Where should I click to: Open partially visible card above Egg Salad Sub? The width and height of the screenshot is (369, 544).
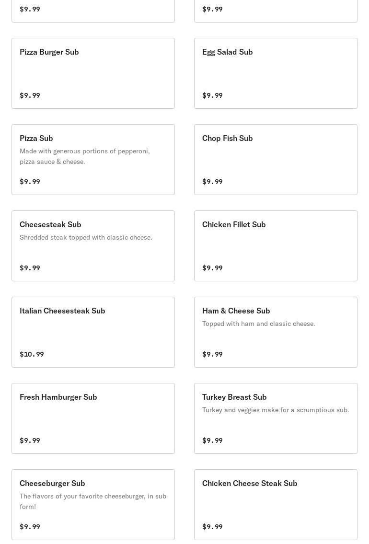pos(276,11)
